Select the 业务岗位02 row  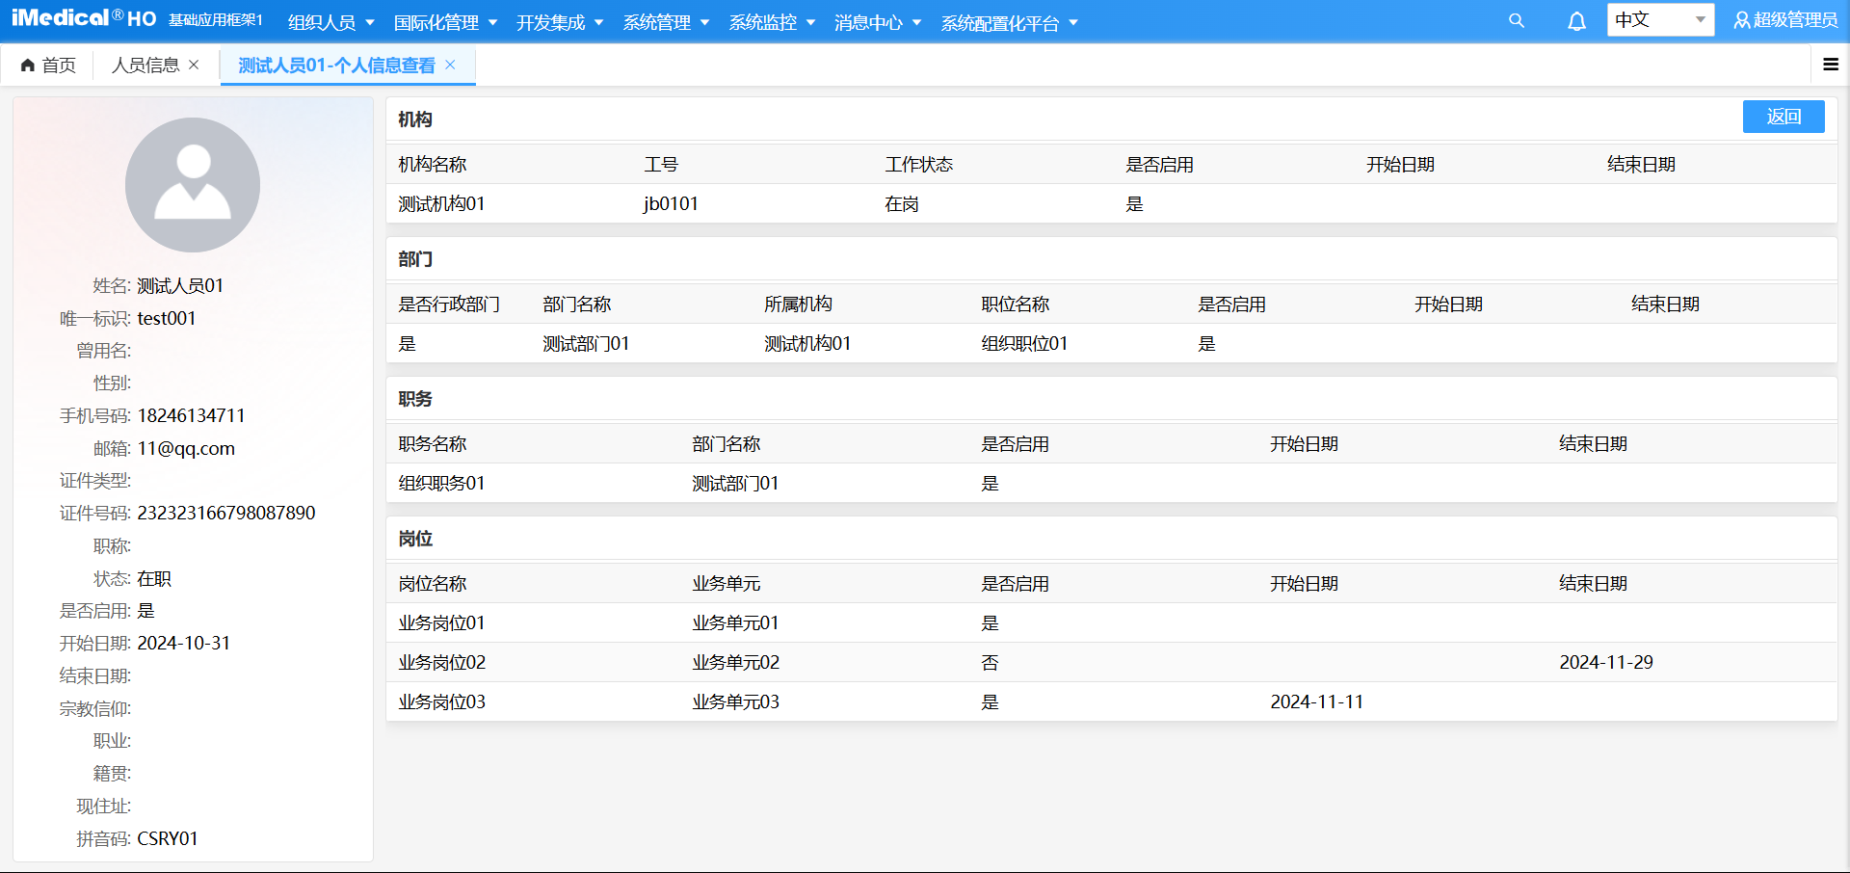click(x=442, y=662)
